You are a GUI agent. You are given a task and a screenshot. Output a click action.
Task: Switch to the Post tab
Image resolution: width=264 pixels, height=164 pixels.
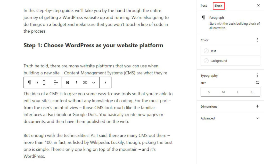click(203, 5)
